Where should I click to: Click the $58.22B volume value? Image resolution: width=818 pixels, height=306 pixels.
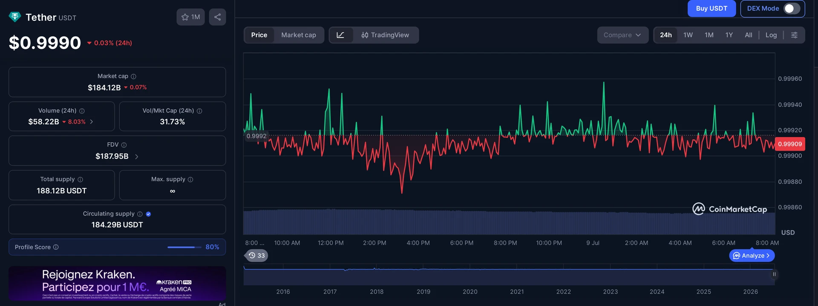(x=43, y=122)
